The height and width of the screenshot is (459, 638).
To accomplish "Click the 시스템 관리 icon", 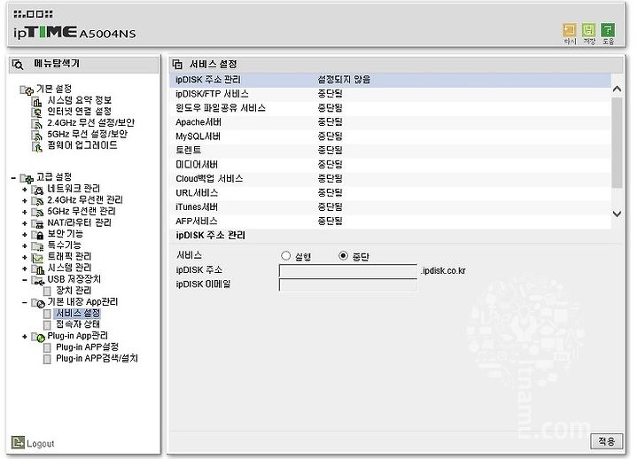I will (37, 269).
